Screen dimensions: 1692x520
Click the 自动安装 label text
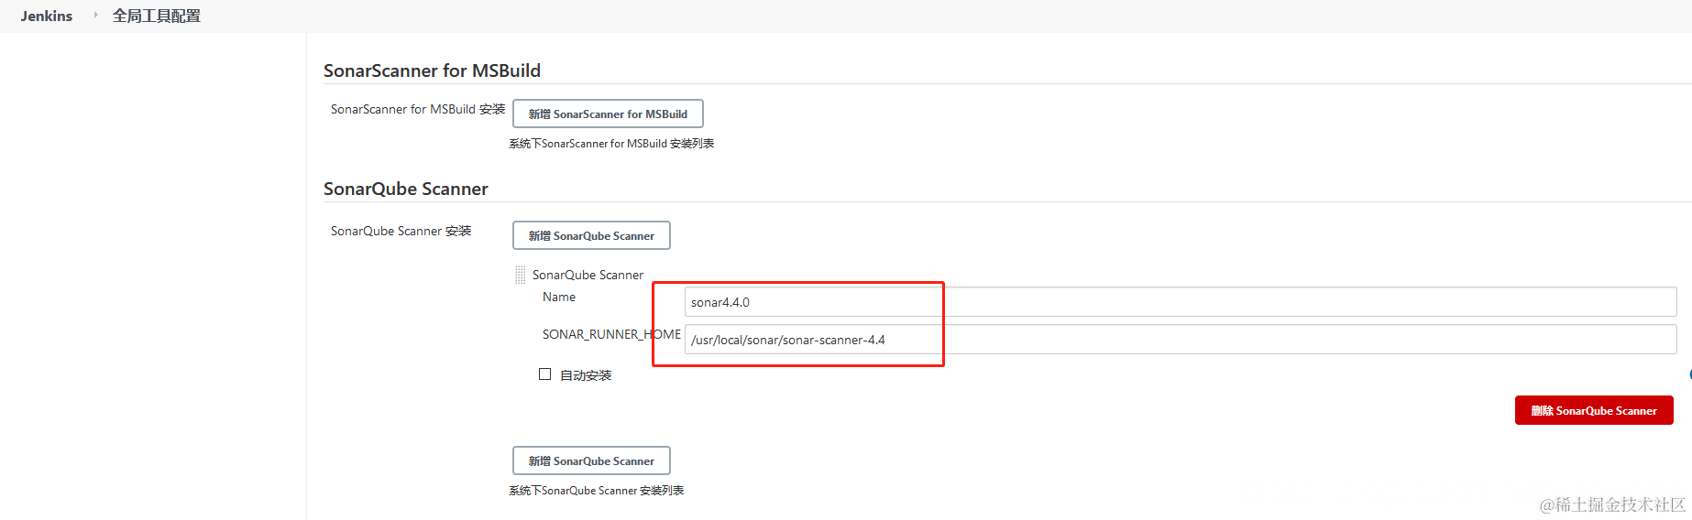tap(586, 375)
